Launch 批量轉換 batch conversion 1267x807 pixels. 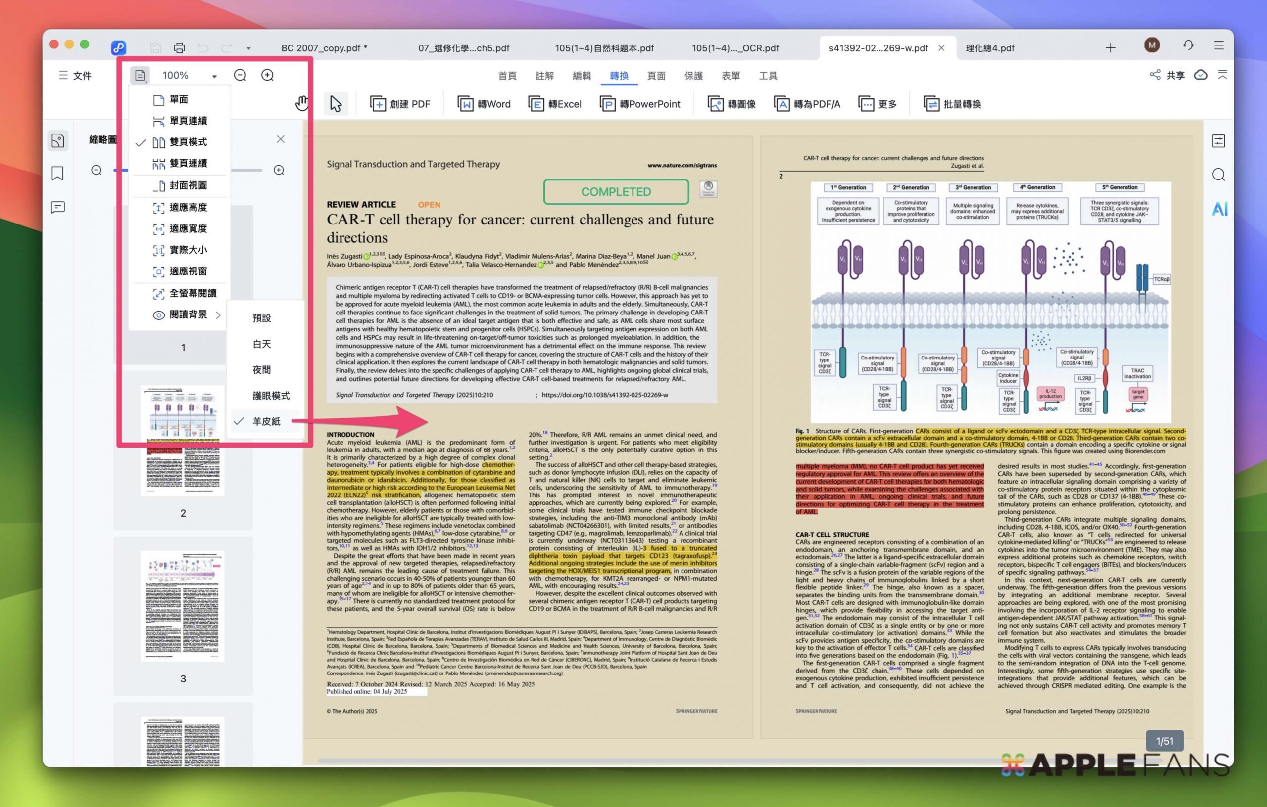point(955,103)
